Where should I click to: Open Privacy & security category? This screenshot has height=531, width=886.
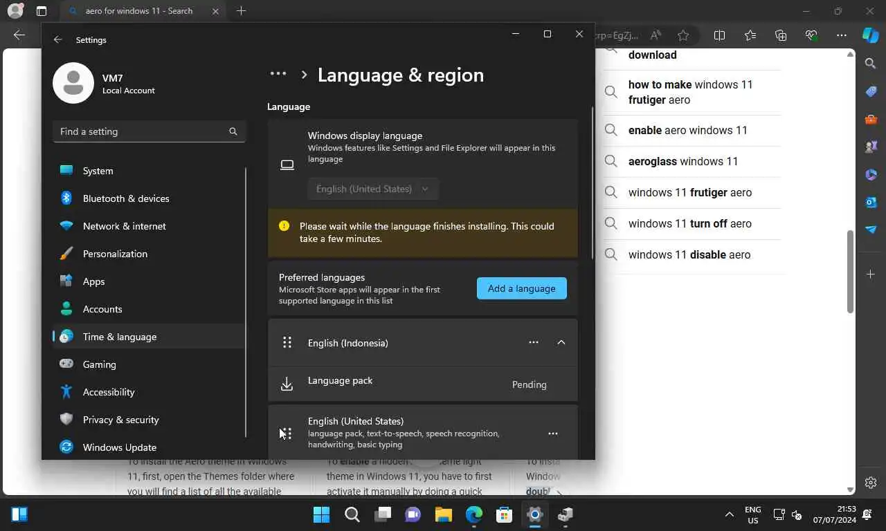click(x=149, y=420)
